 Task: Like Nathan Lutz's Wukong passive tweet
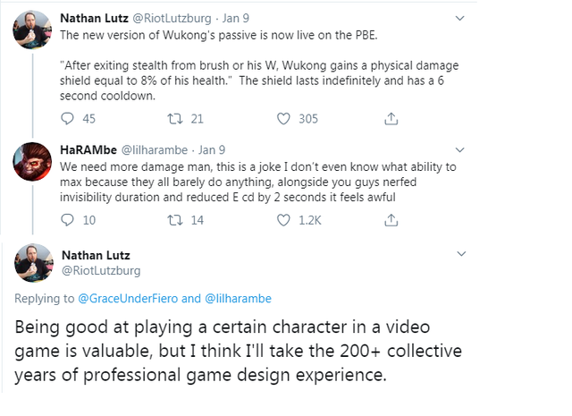284,117
